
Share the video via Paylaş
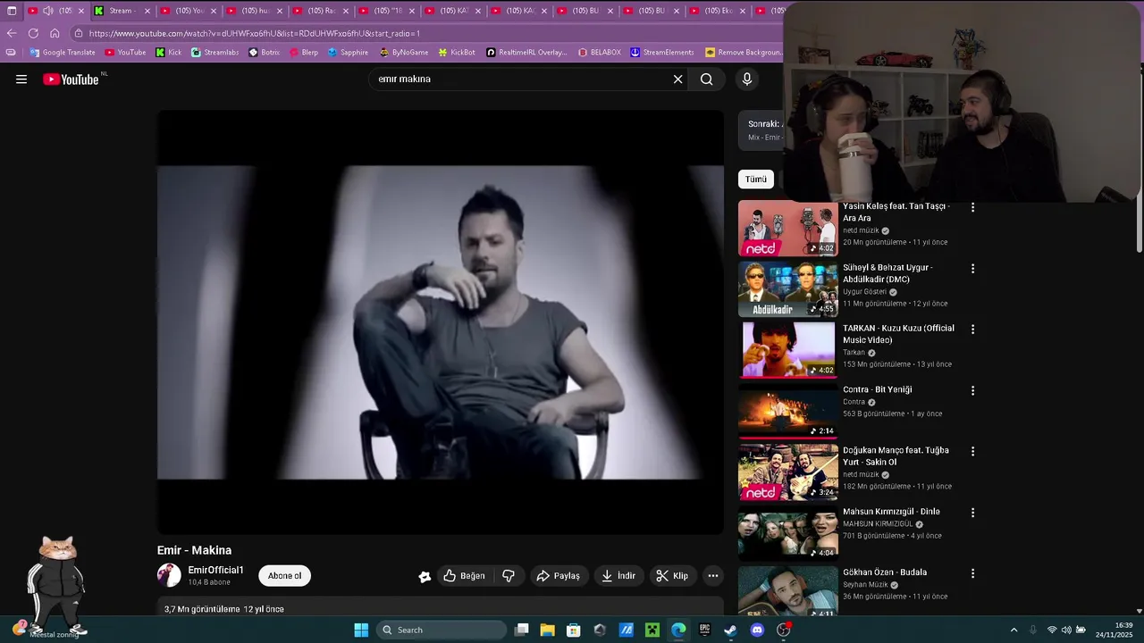[559, 576]
